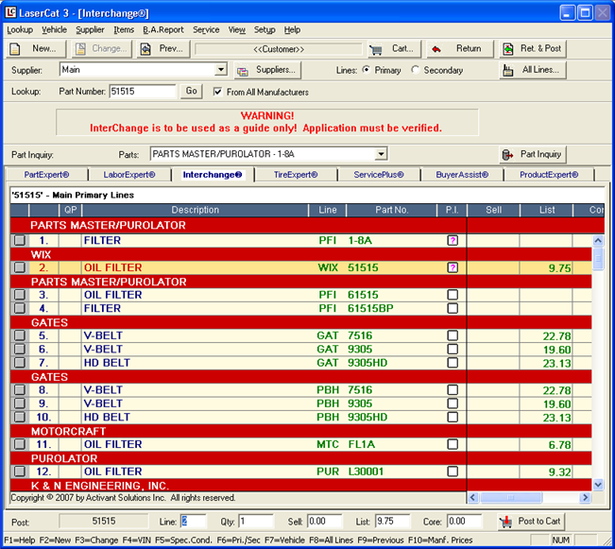The height and width of the screenshot is (549, 615).
Task: Click the Part Inquiry button
Action: [x=533, y=154]
